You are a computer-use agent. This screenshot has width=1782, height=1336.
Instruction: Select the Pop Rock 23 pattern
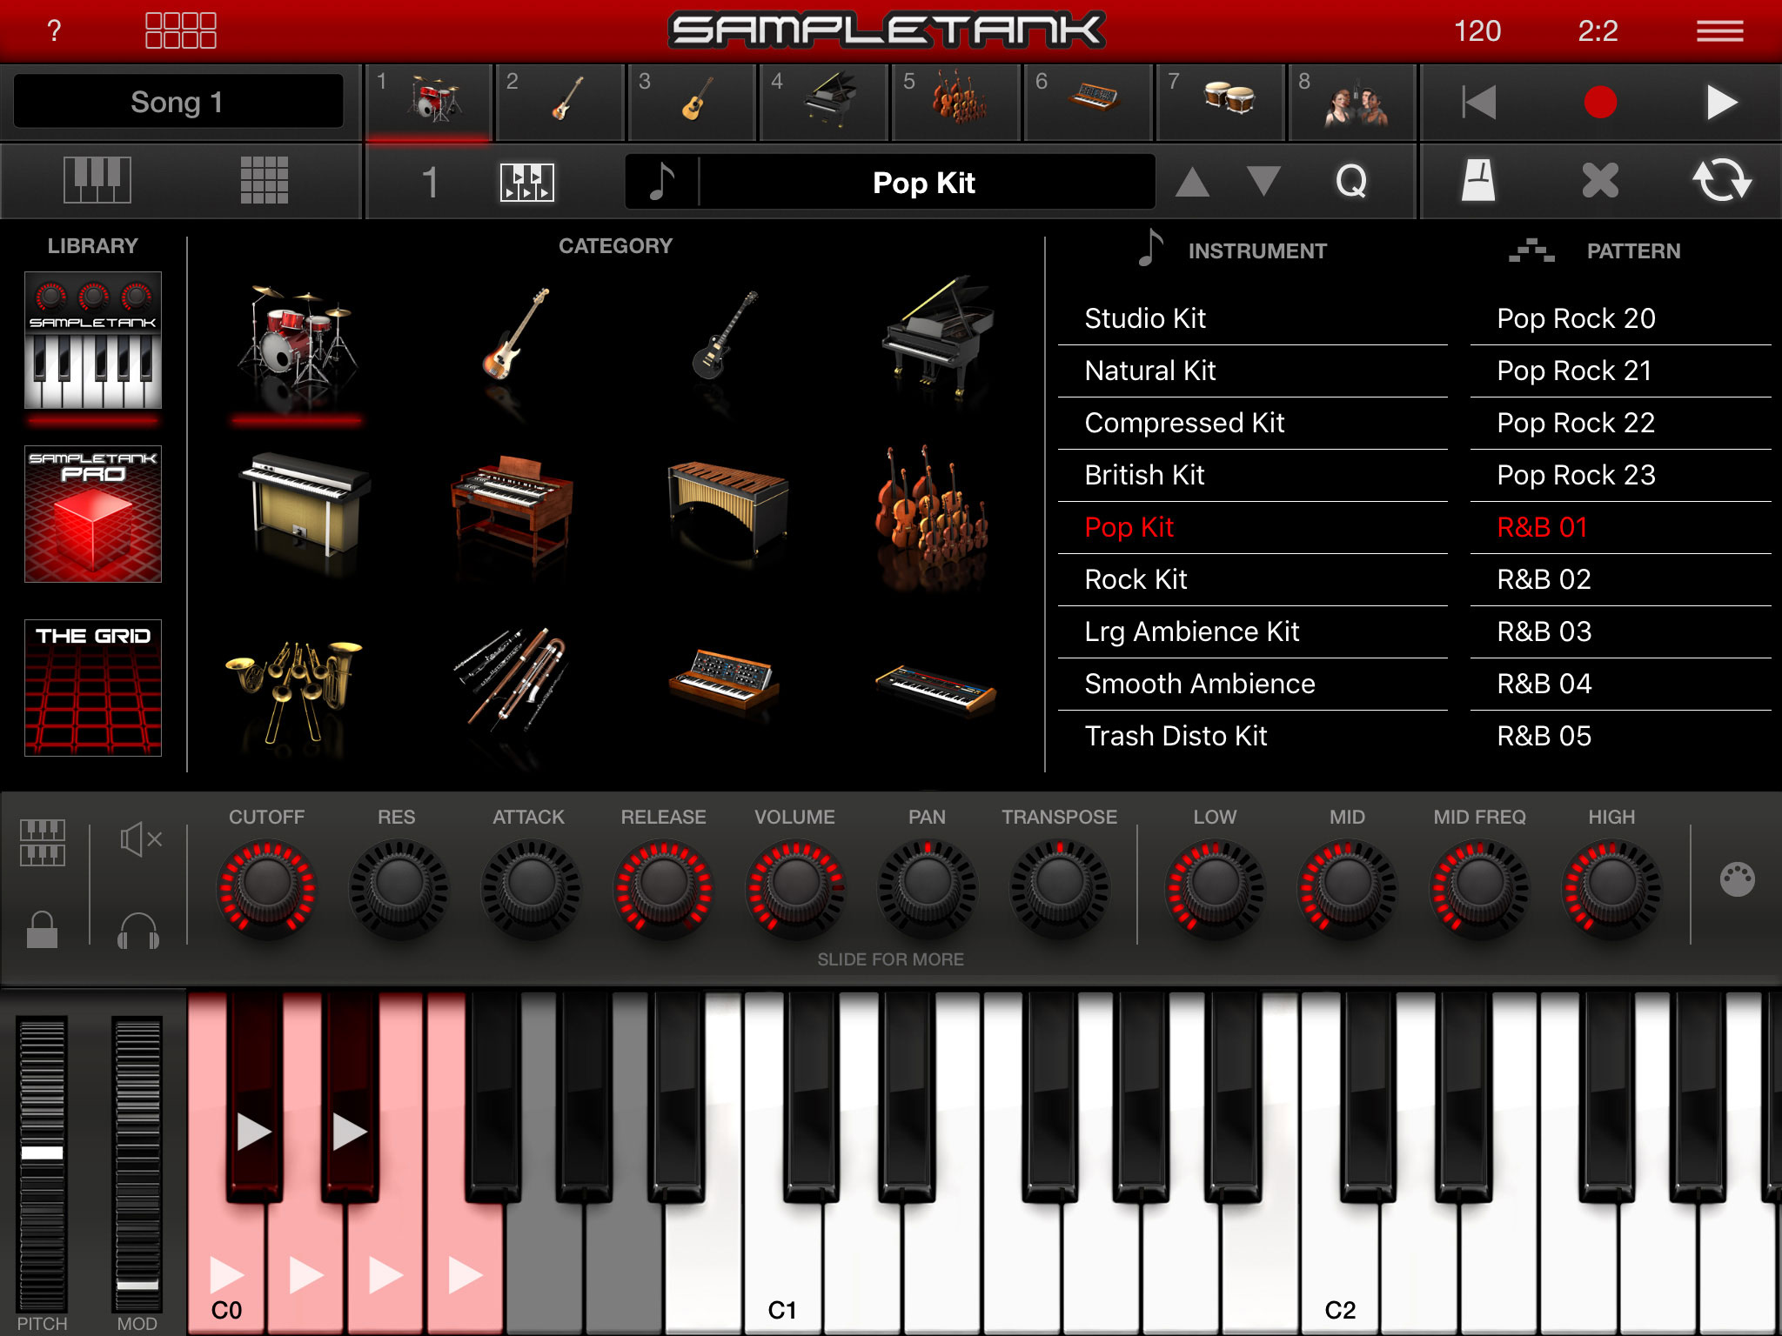click(1575, 475)
